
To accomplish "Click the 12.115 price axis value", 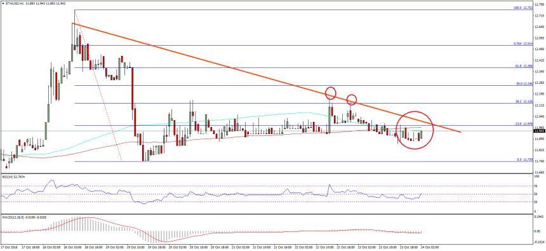I will coord(540,105).
